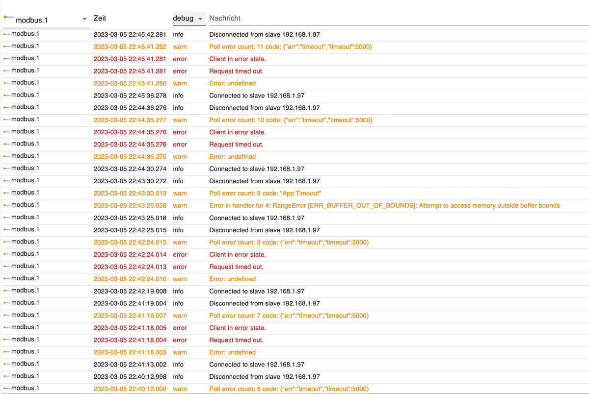
Task: Click the modbus icon in the 22:43:25.018 row
Action: [7, 218]
